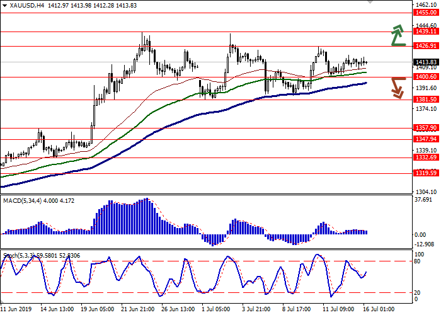Click the 1319.59 price level label
The image size is (441, 315).
point(425,173)
